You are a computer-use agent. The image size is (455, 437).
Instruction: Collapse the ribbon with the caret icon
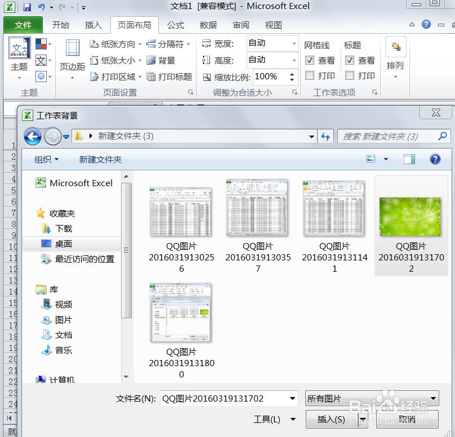[x=412, y=25]
